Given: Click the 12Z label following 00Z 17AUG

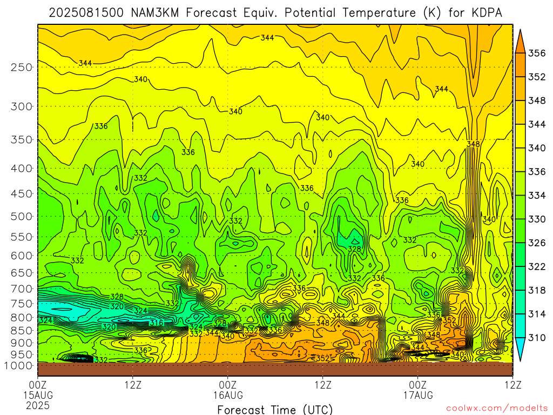Looking at the screenshot, I should [512, 384].
